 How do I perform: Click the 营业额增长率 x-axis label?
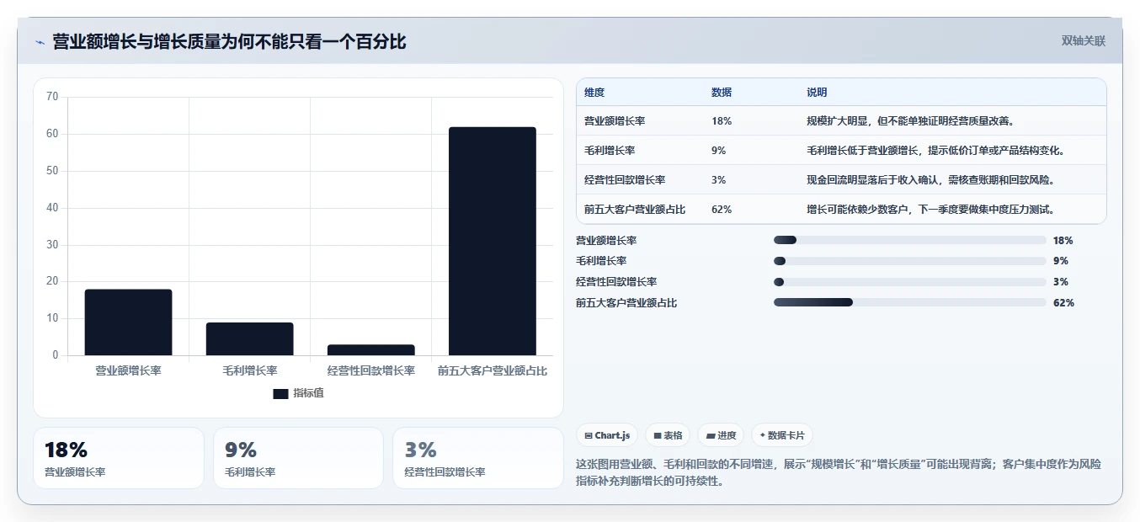[128, 370]
